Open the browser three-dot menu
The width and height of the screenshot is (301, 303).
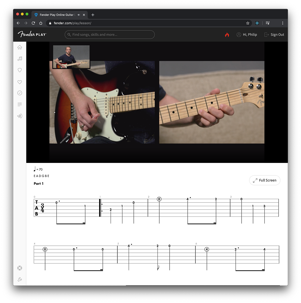point(283,23)
